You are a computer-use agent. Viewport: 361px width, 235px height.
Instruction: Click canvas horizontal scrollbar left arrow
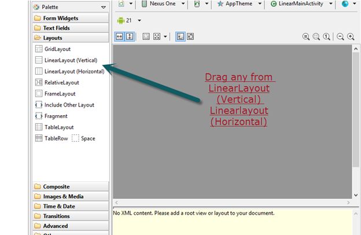(116, 203)
